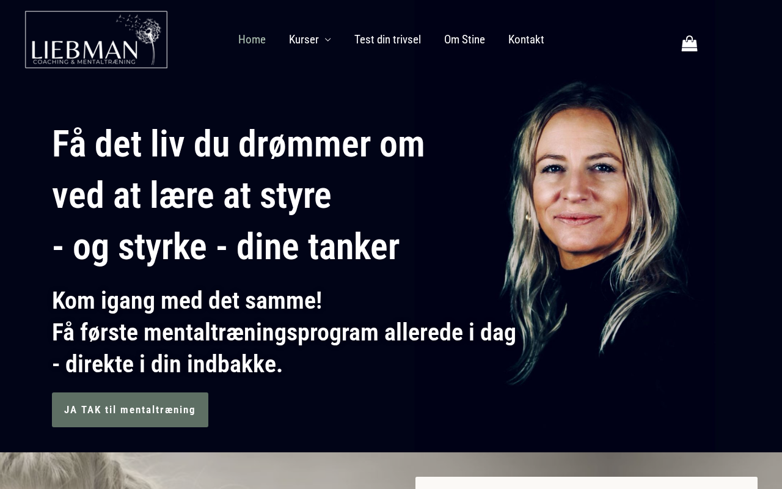Open the Kurser menu item
The width and height of the screenshot is (782, 489).
[x=304, y=40]
